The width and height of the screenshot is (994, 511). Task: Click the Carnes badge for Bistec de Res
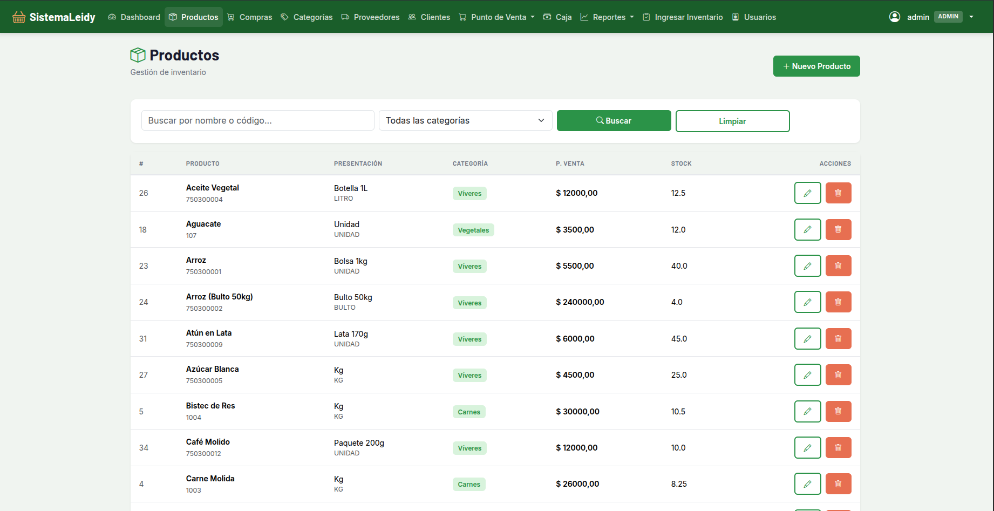[469, 412]
